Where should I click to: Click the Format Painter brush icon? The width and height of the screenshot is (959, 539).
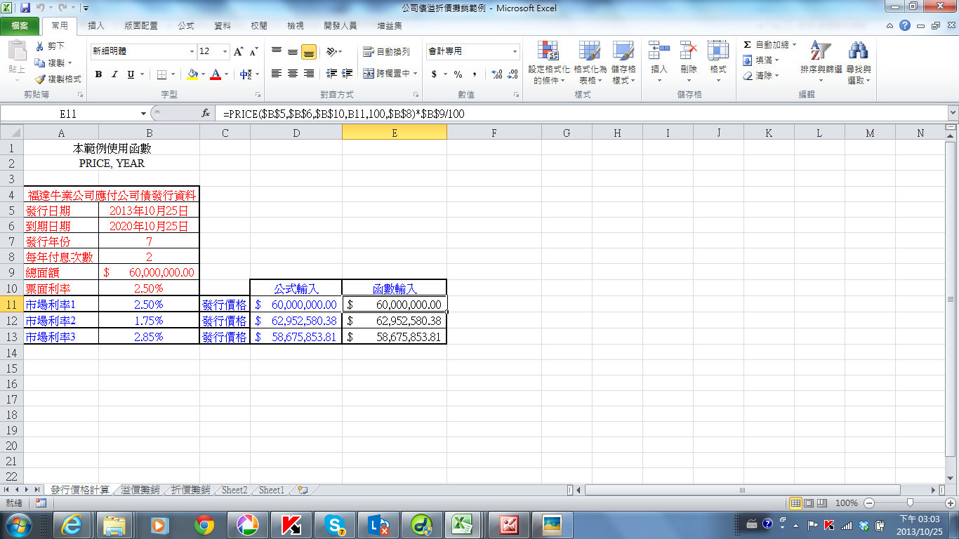click(40, 79)
